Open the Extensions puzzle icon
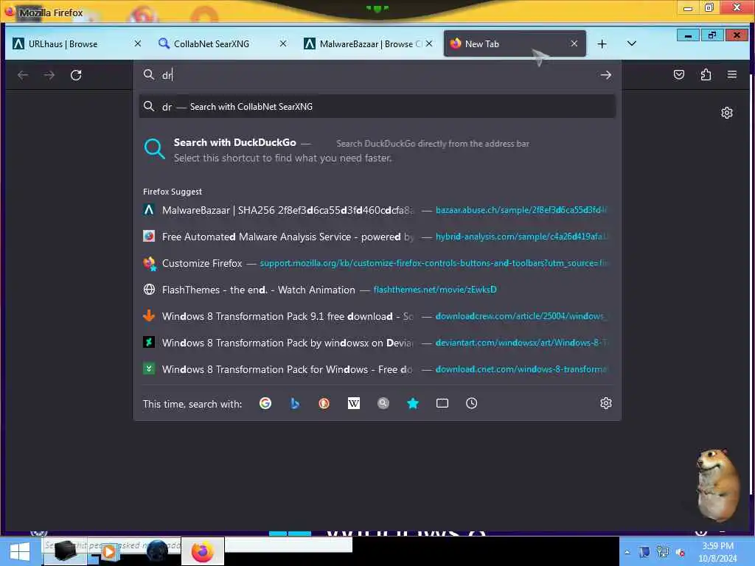Image resolution: width=755 pixels, height=566 pixels. click(706, 74)
